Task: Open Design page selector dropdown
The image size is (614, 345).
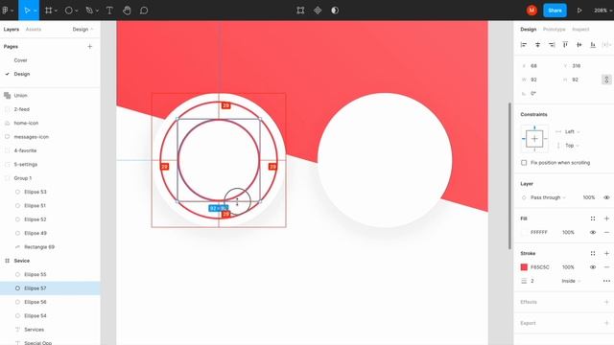Action: pos(83,30)
